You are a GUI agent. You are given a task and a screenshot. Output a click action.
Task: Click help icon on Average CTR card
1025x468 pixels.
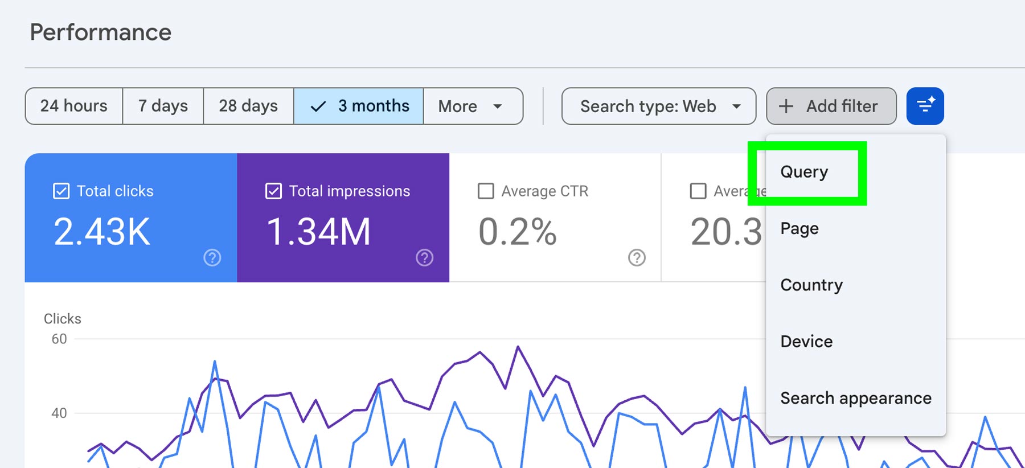[x=637, y=258]
